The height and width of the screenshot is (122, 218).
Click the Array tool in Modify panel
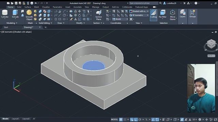[x=88, y=19]
